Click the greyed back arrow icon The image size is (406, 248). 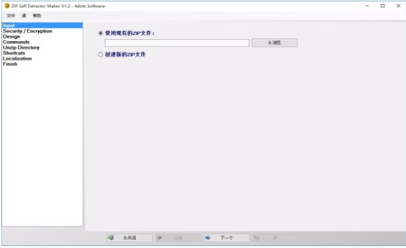point(159,237)
